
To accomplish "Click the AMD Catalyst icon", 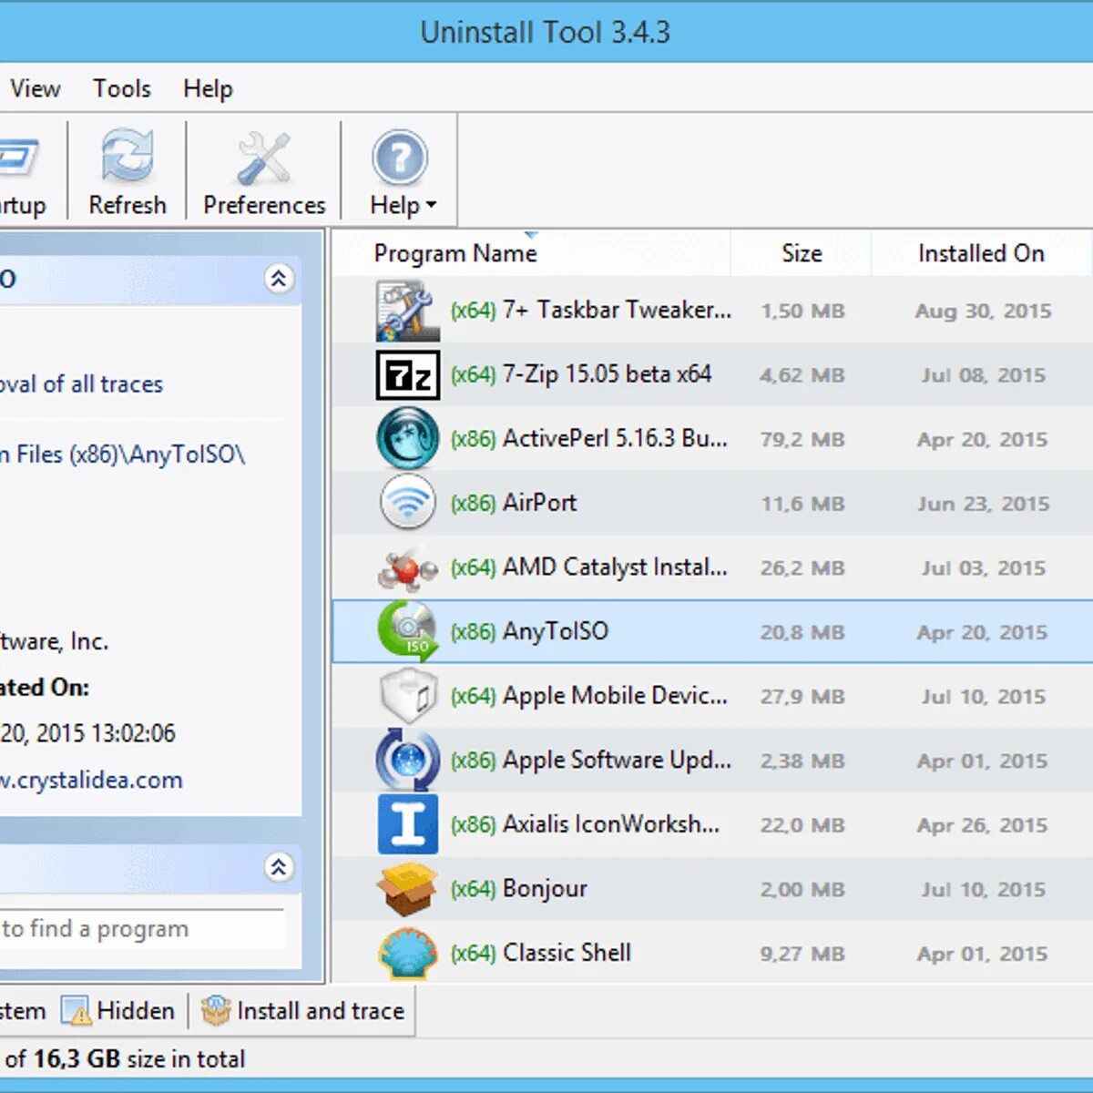I will pyautogui.click(x=407, y=568).
